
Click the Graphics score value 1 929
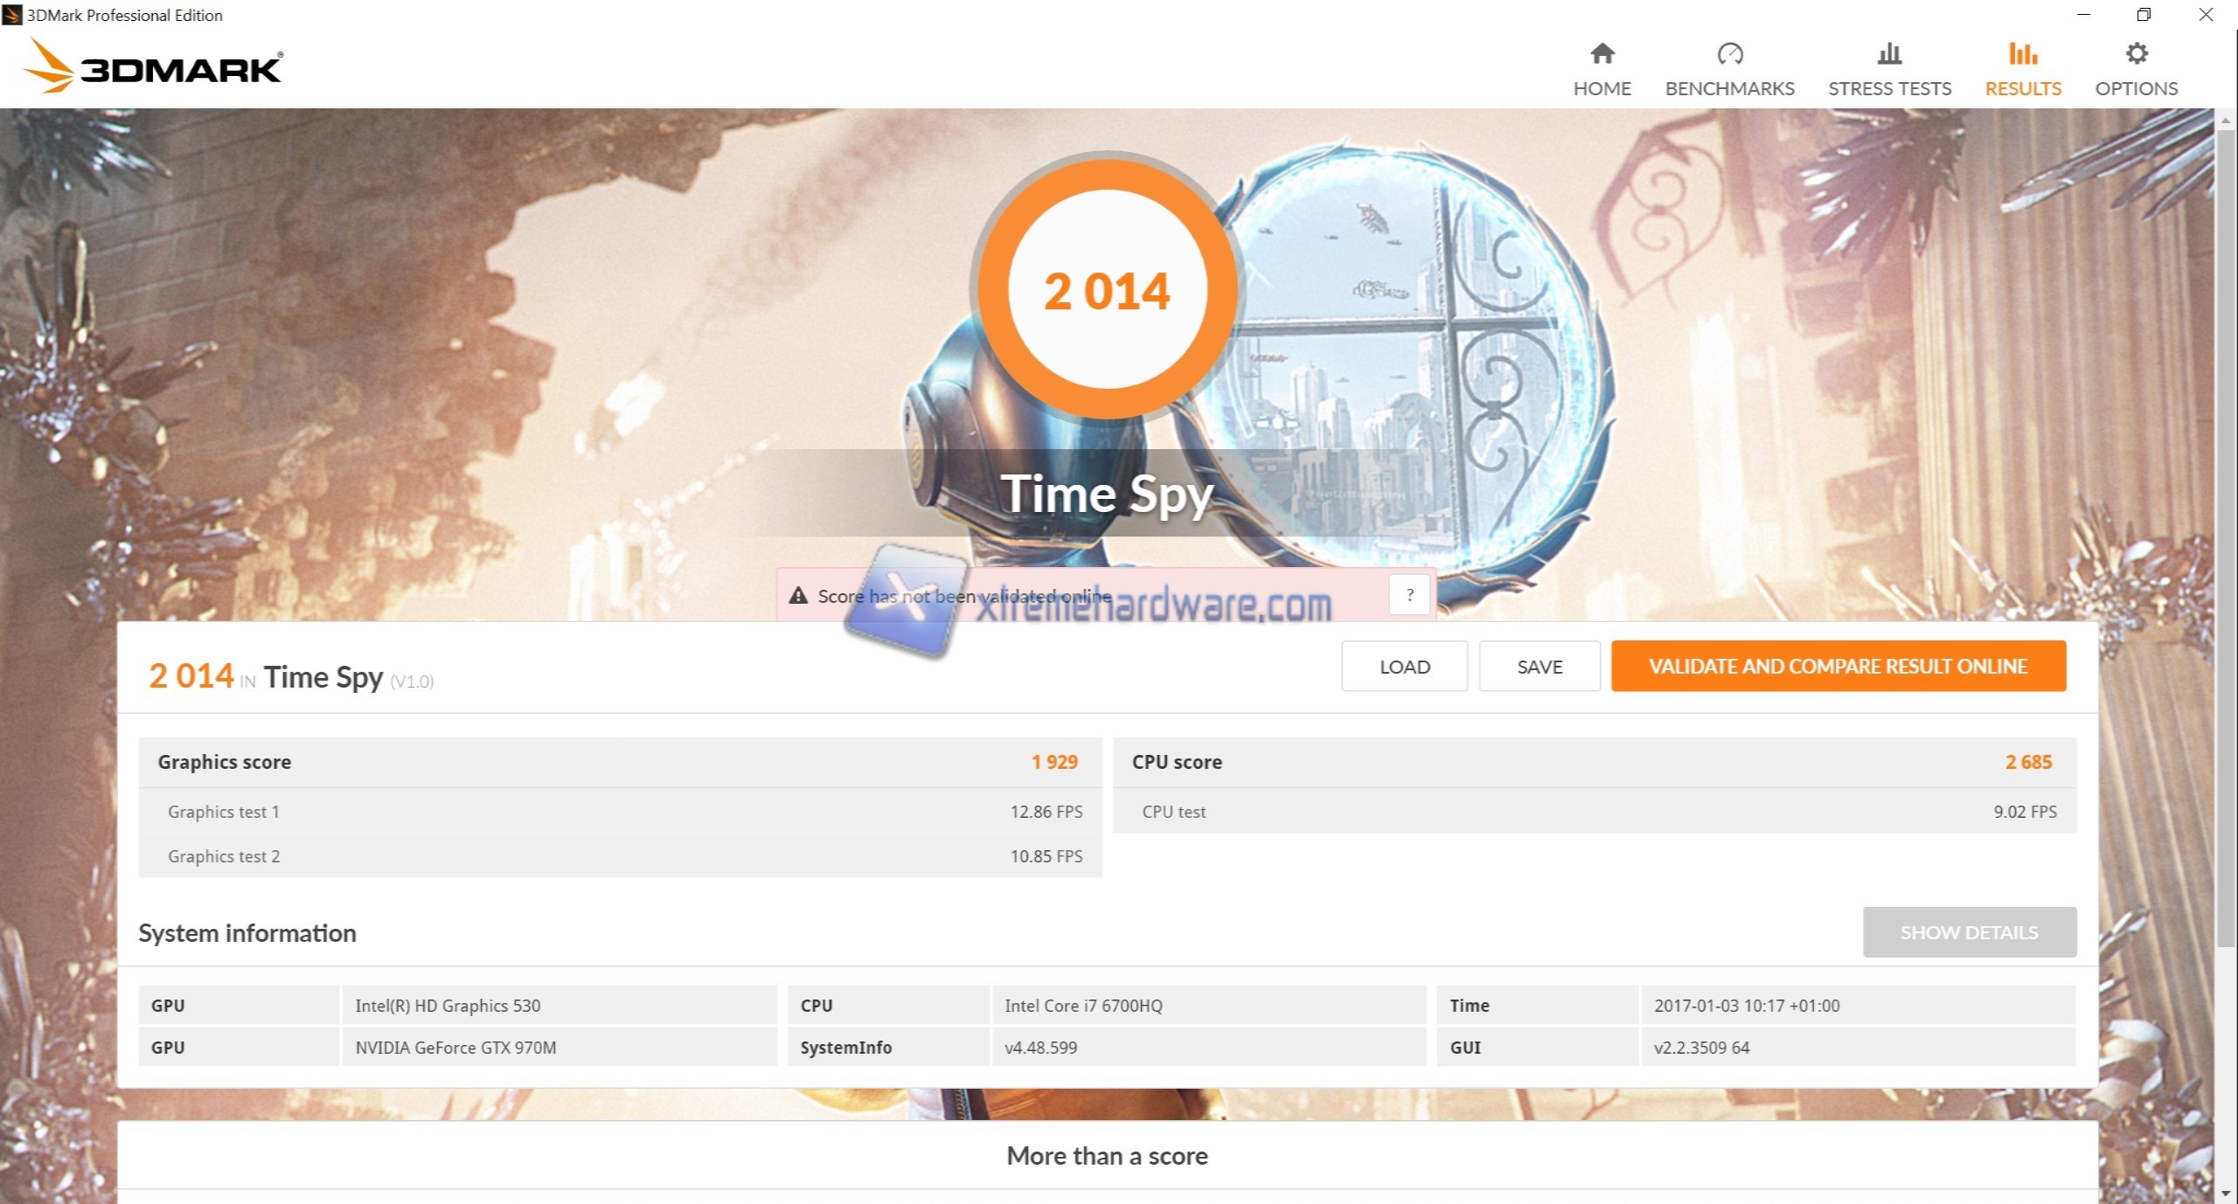1054,761
